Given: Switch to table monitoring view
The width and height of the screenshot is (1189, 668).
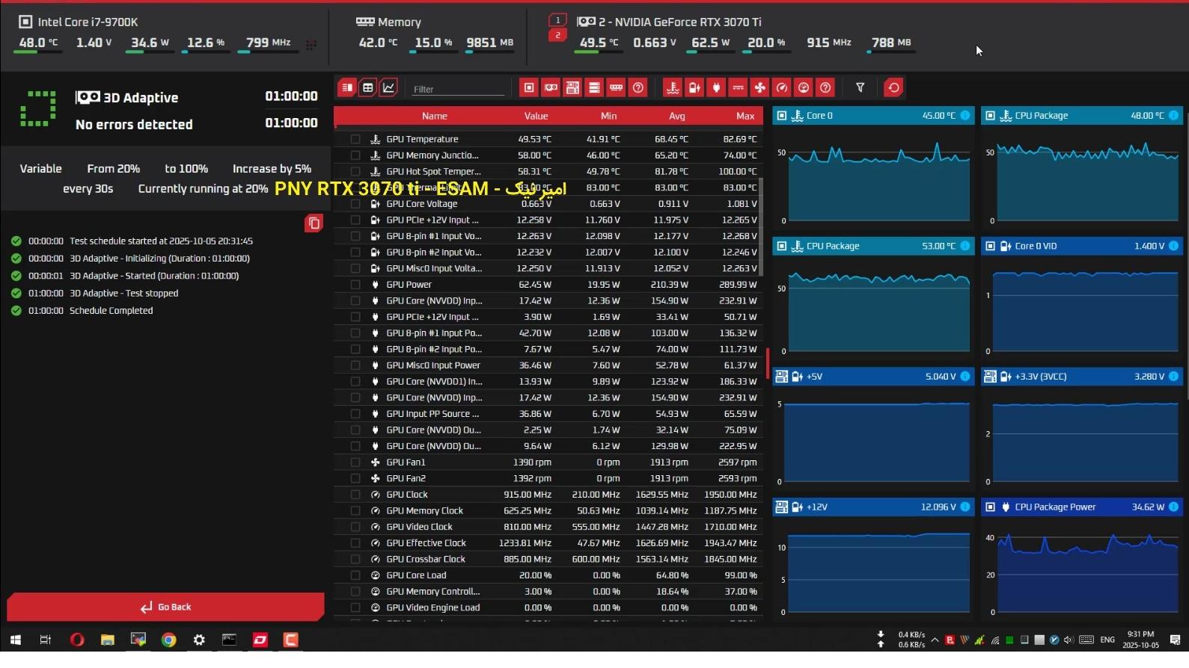Looking at the screenshot, I should coord(367,88).
